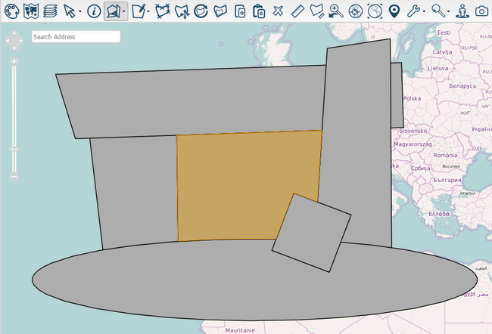Screen dimensions: 492x334
Task: Activate the feature info tool
Action: (93, 11)
